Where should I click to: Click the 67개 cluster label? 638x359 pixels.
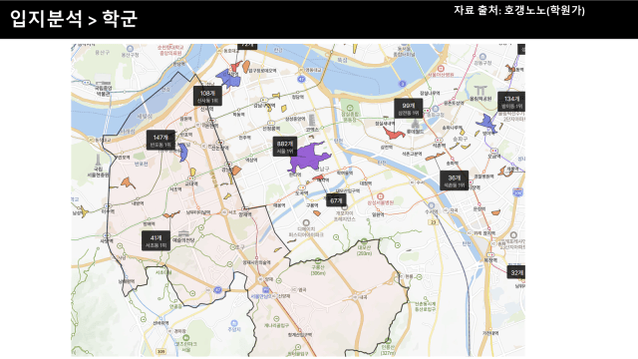(336, 200)
